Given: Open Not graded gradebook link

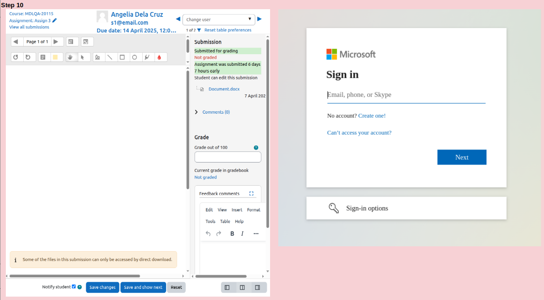Looking at the screenshot, I should (x=205, y=177).
